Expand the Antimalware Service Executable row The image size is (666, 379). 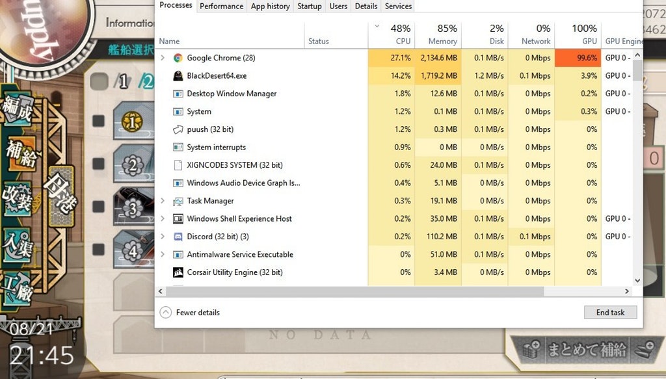tap(163, 254)
